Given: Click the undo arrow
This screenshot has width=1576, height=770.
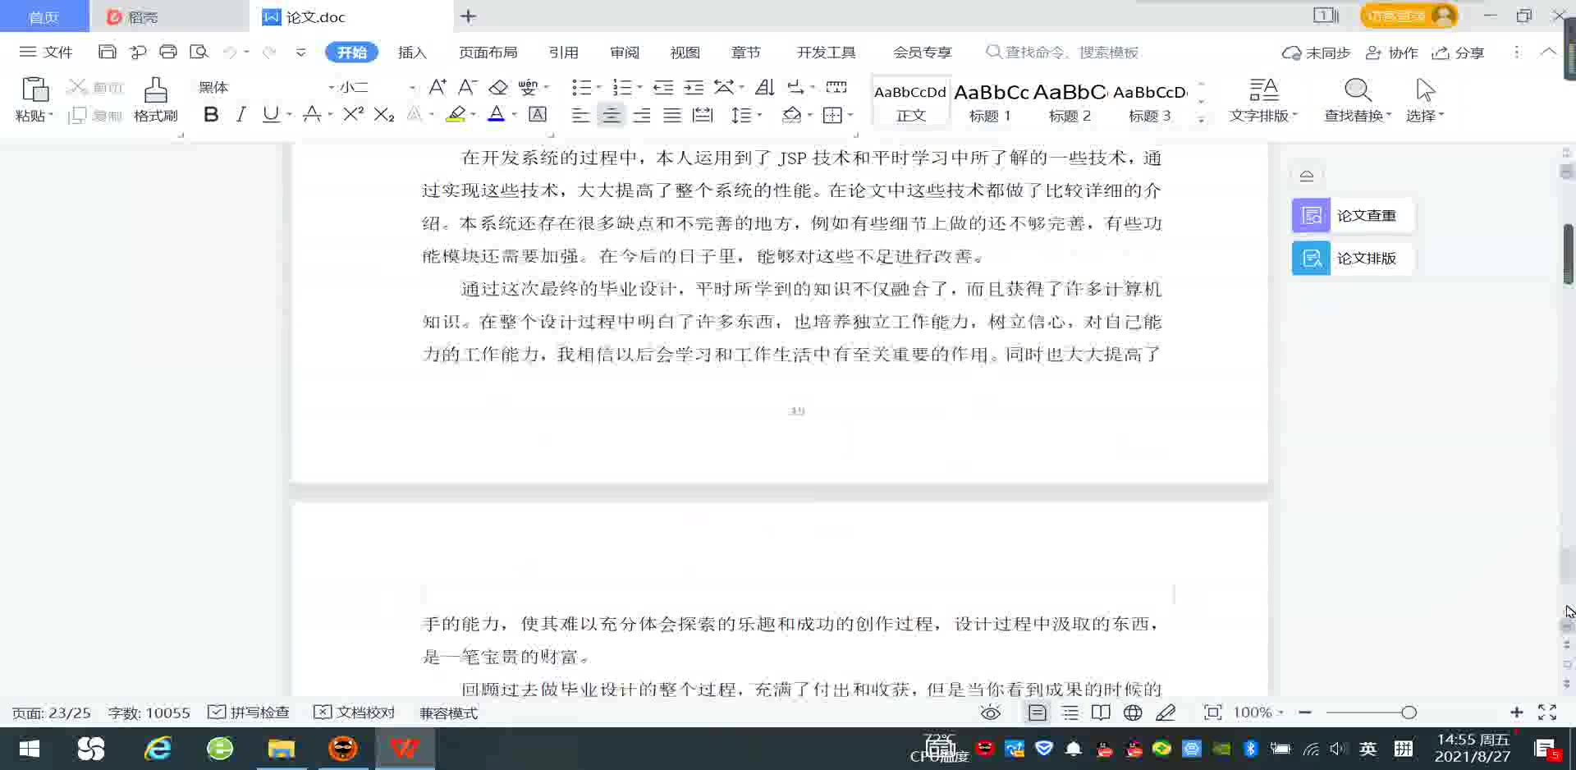Looking at the screenshot, I should (230, 52).
